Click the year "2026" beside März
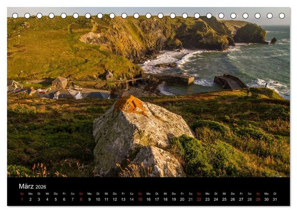This screenshot has width=297, height=213. pos(41,187)
